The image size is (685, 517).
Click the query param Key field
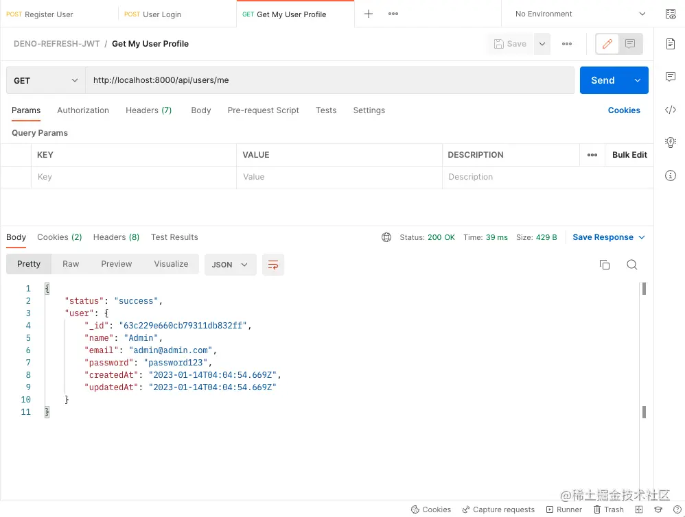click(x=134, y=177)
